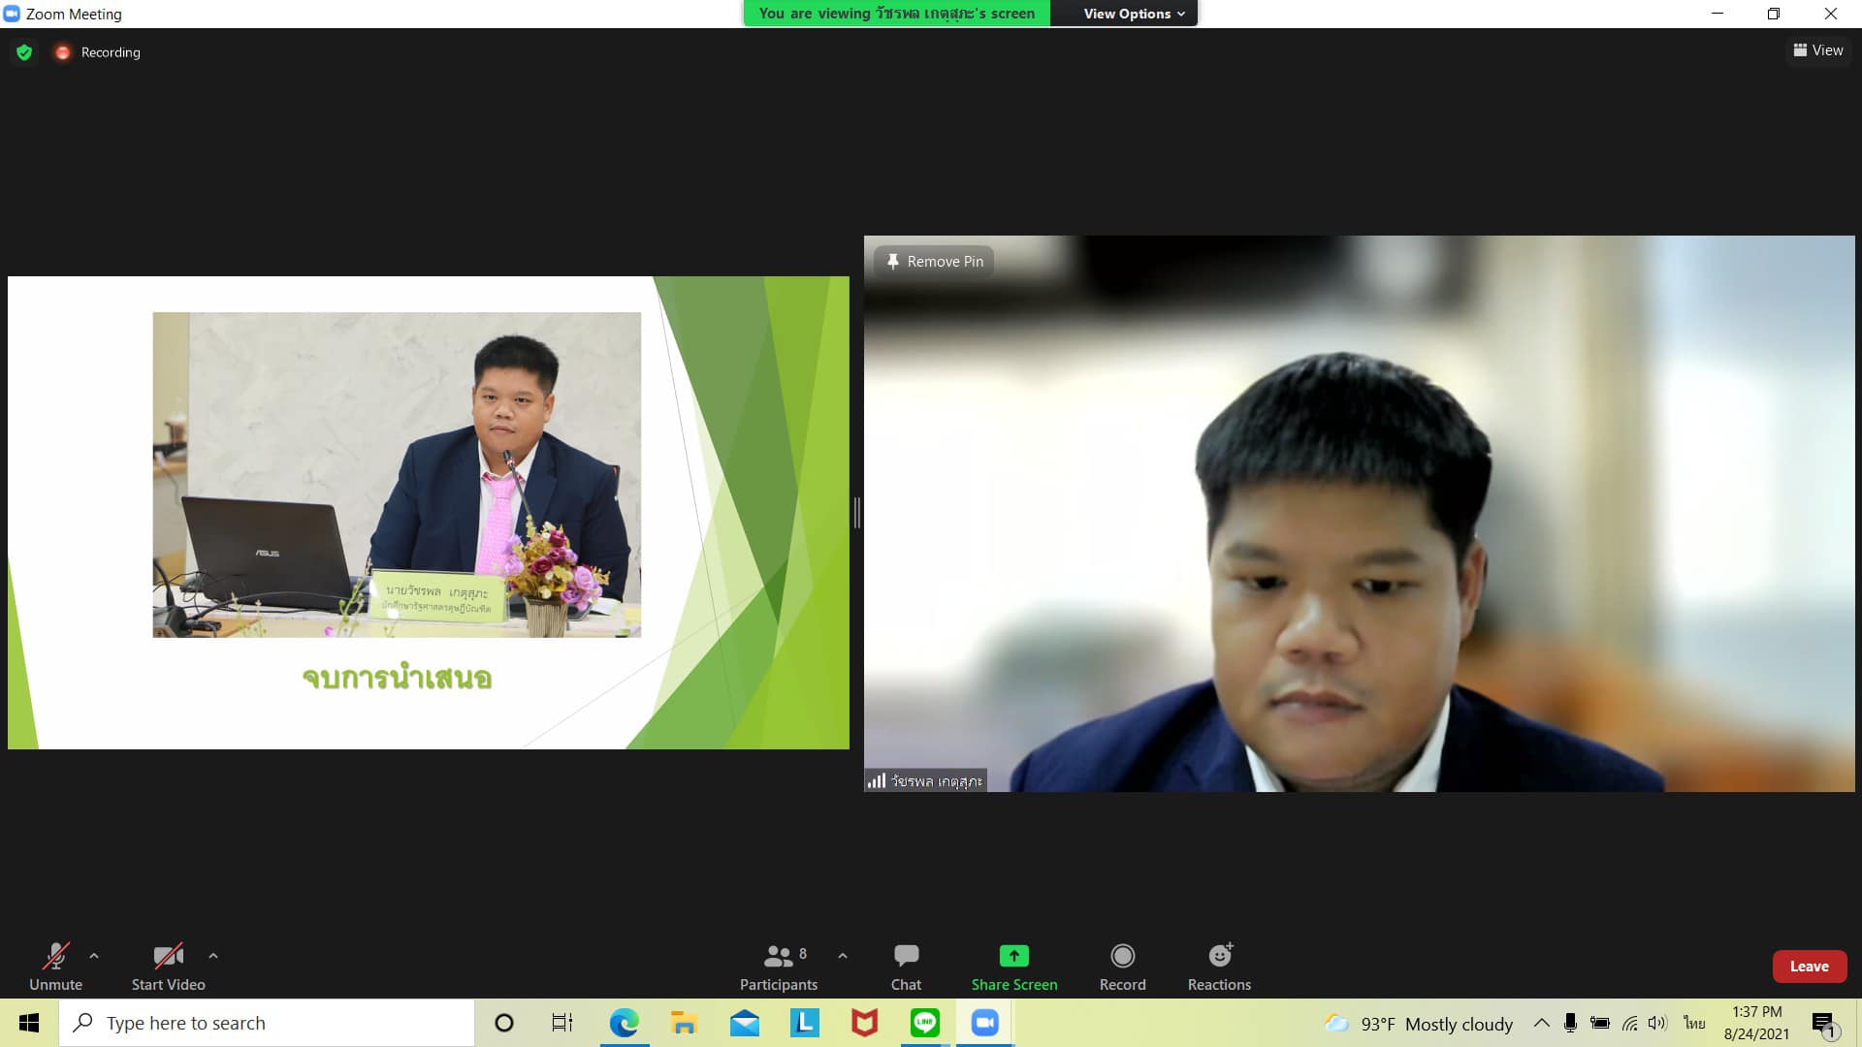Open the Participants list
Viewport: 1862px width, 1047px height.
[778, 967]
